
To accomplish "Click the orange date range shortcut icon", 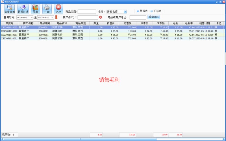I will pos(56,17).
